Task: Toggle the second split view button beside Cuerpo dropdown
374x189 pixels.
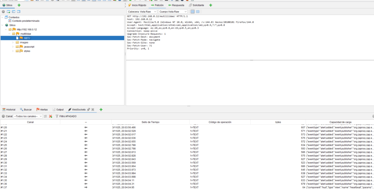Action: [x=198, y=12]
